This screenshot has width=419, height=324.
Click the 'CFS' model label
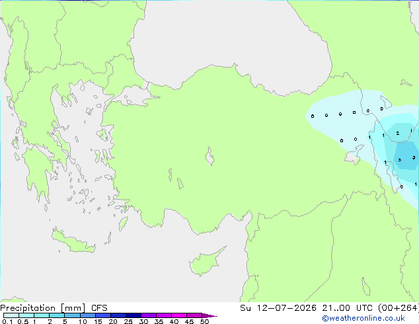[x=99, y=308]
